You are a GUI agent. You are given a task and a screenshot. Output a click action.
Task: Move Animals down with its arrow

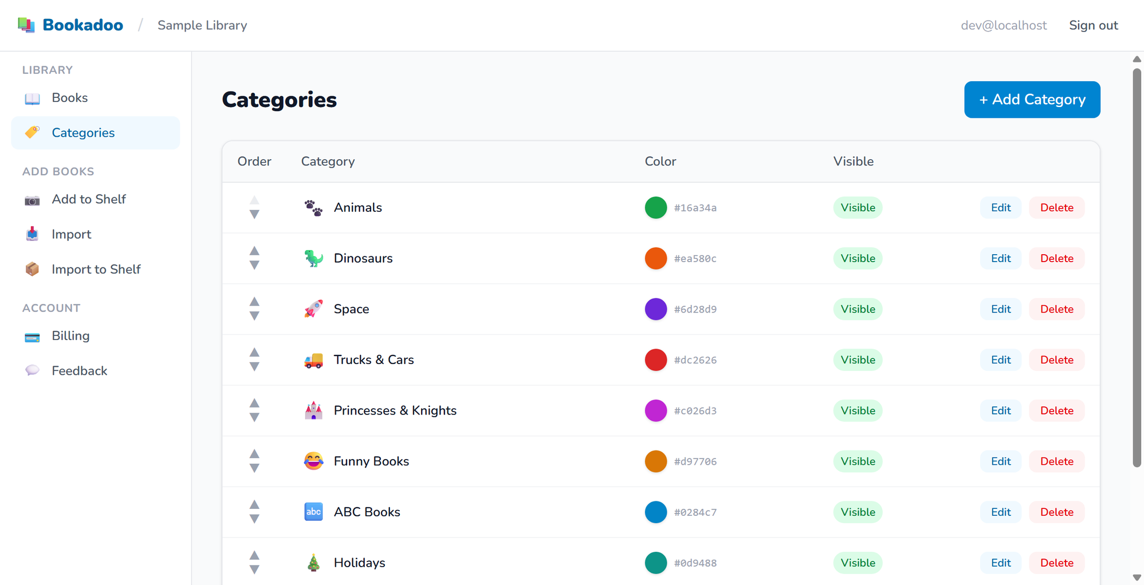click(x=254, y=215)
